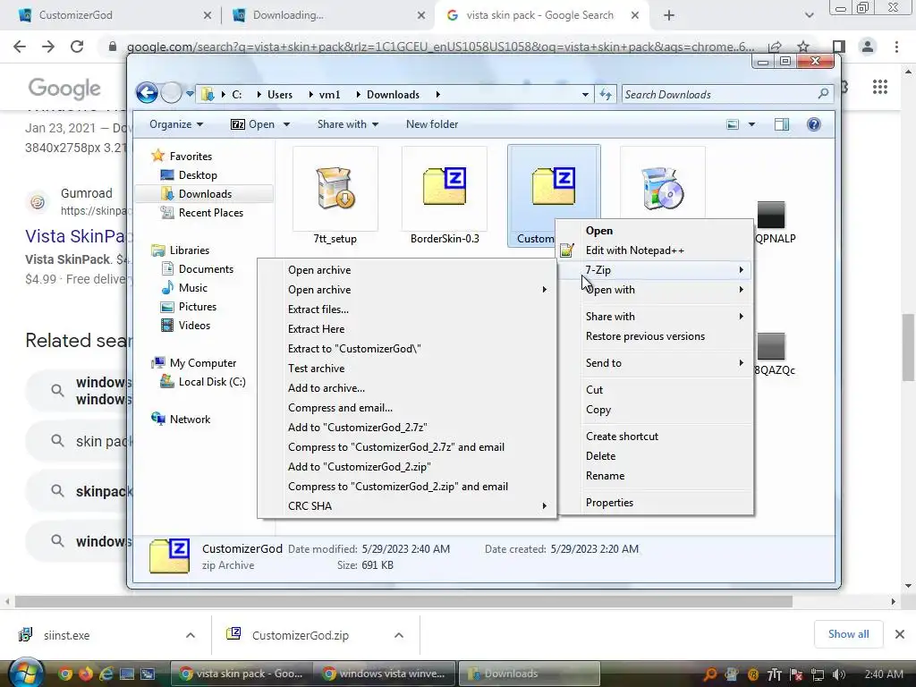This screenshot has height=687, width=916.
Task: Click the Music library entry
Action: pyautogui.click(x=193, y=287)
